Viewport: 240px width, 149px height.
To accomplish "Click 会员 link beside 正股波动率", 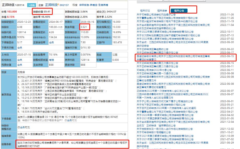I will (52, 42).
